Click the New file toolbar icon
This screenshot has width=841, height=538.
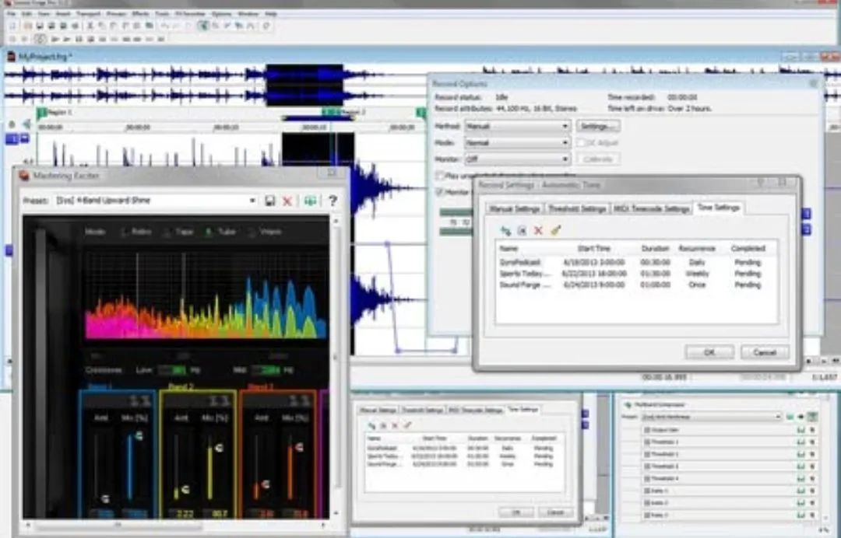pos(13,25)
